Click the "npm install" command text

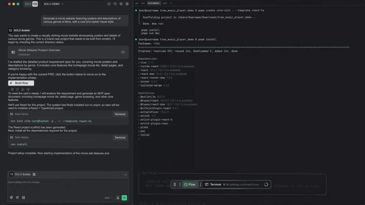pyautogui.click(x=19, y=145)
